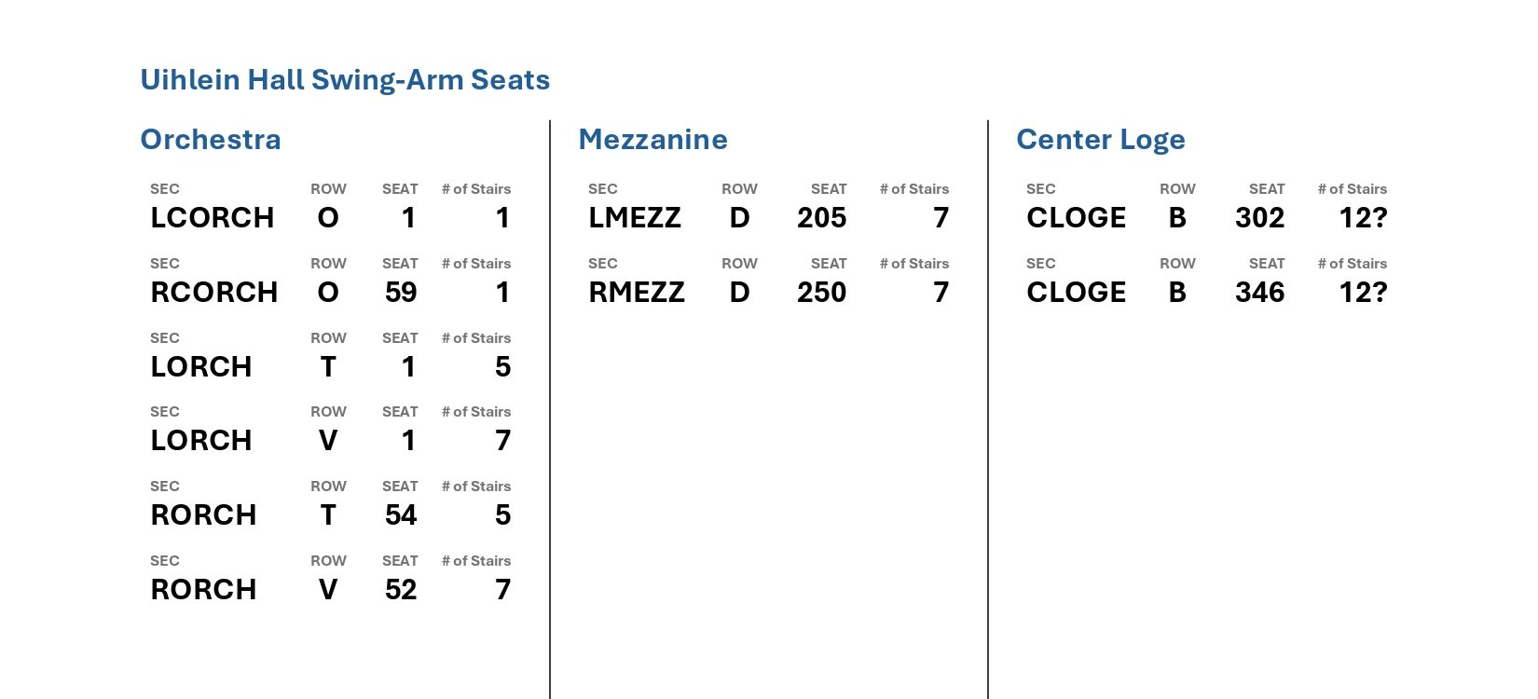The width and height of the screenshot is (1538, 699).
Task: Click the Uihlein Hall Swing-Arm Seats title
Action: click(345, 80)
